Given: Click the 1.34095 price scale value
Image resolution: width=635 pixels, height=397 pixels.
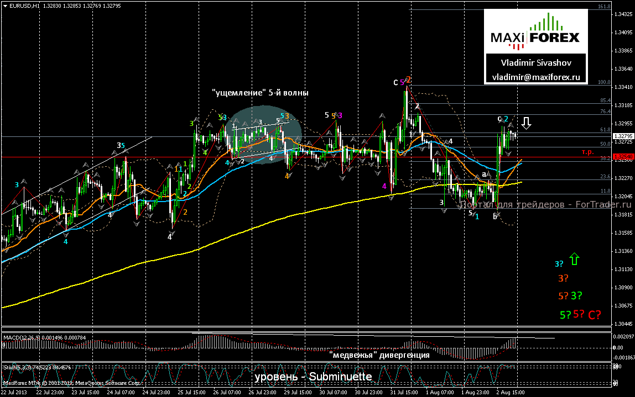Looking at the screenshot, I should pyautogui.click(x=623, y=33).
